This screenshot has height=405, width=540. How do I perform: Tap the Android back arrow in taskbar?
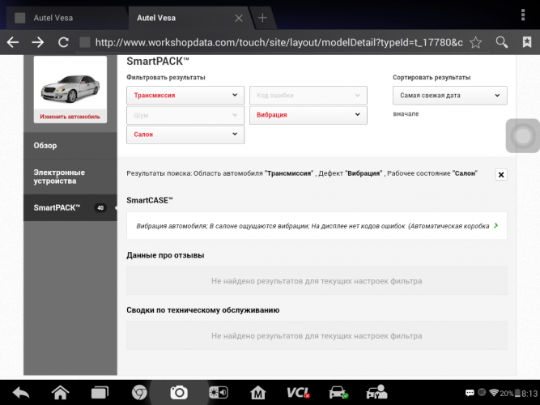[x=21, y=393]
